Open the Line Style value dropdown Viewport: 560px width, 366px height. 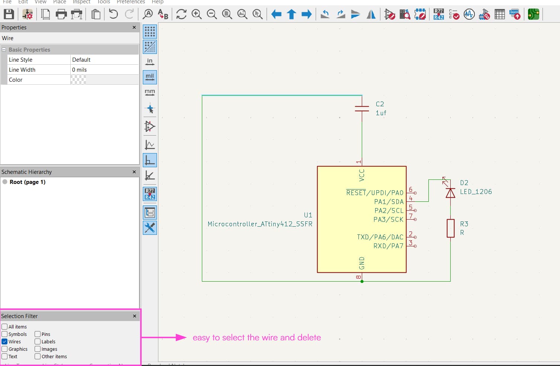pyautogui.click(x=104, y=60)
